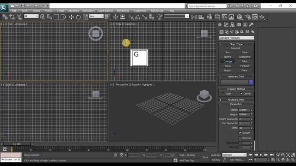Screen dimensions: 296x166
Task: Click the Radius spinner arrows
Action: pos(252,110)
